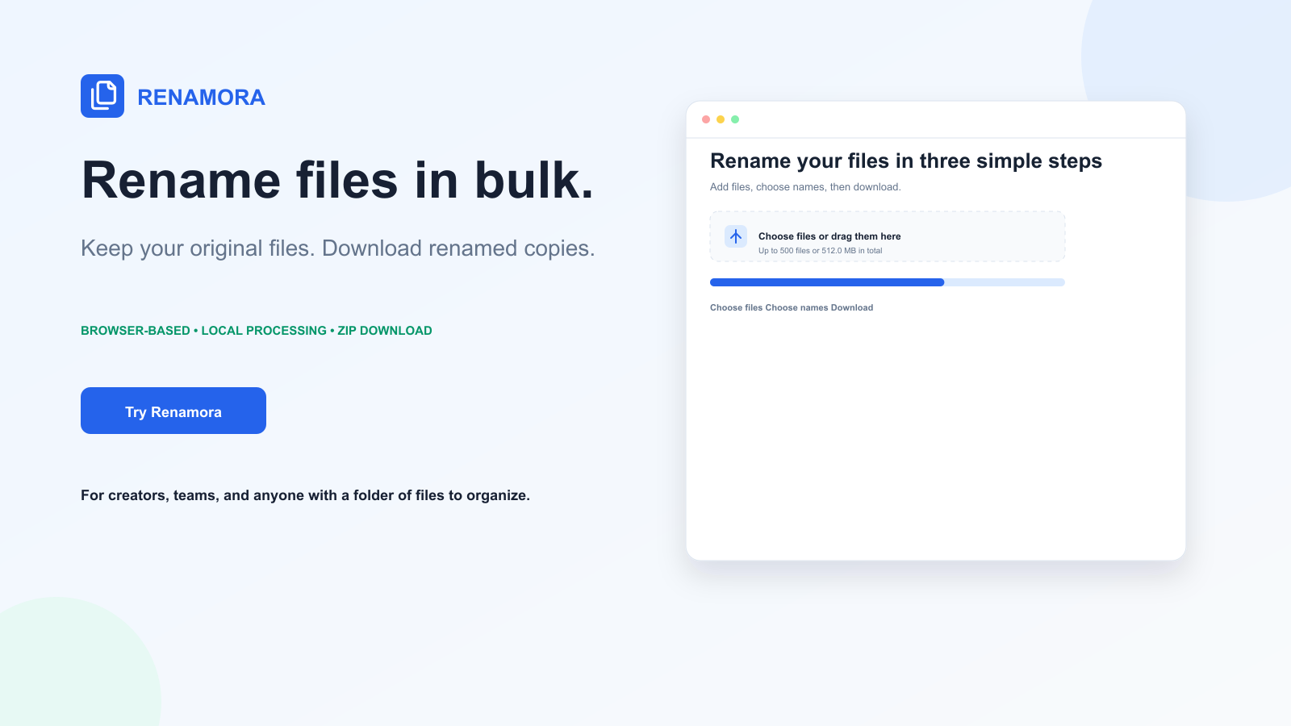Click the upload arrow icon
Viewport: 1291px width, 726px height.
[x=736, y=236]
